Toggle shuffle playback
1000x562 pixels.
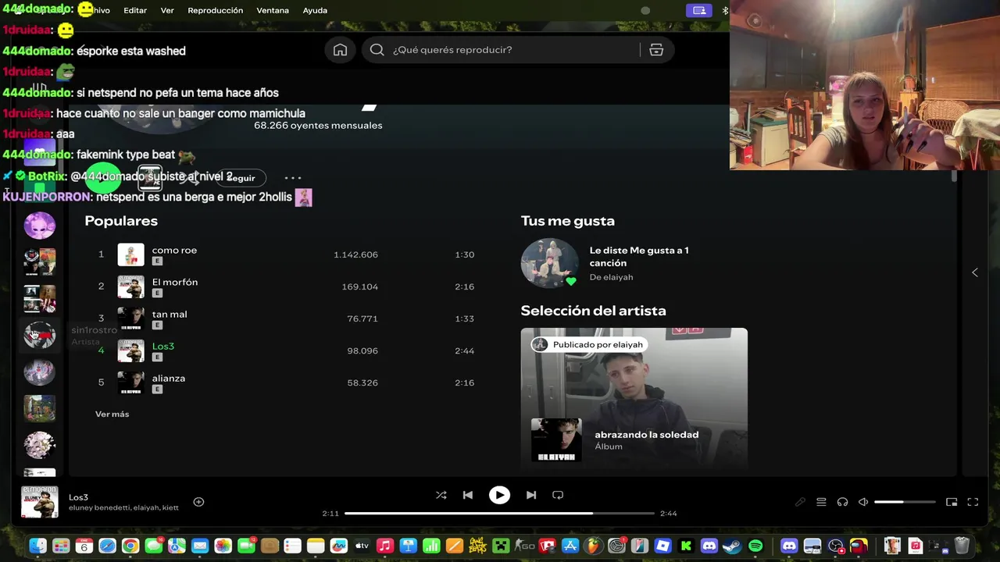click(441, 495)
